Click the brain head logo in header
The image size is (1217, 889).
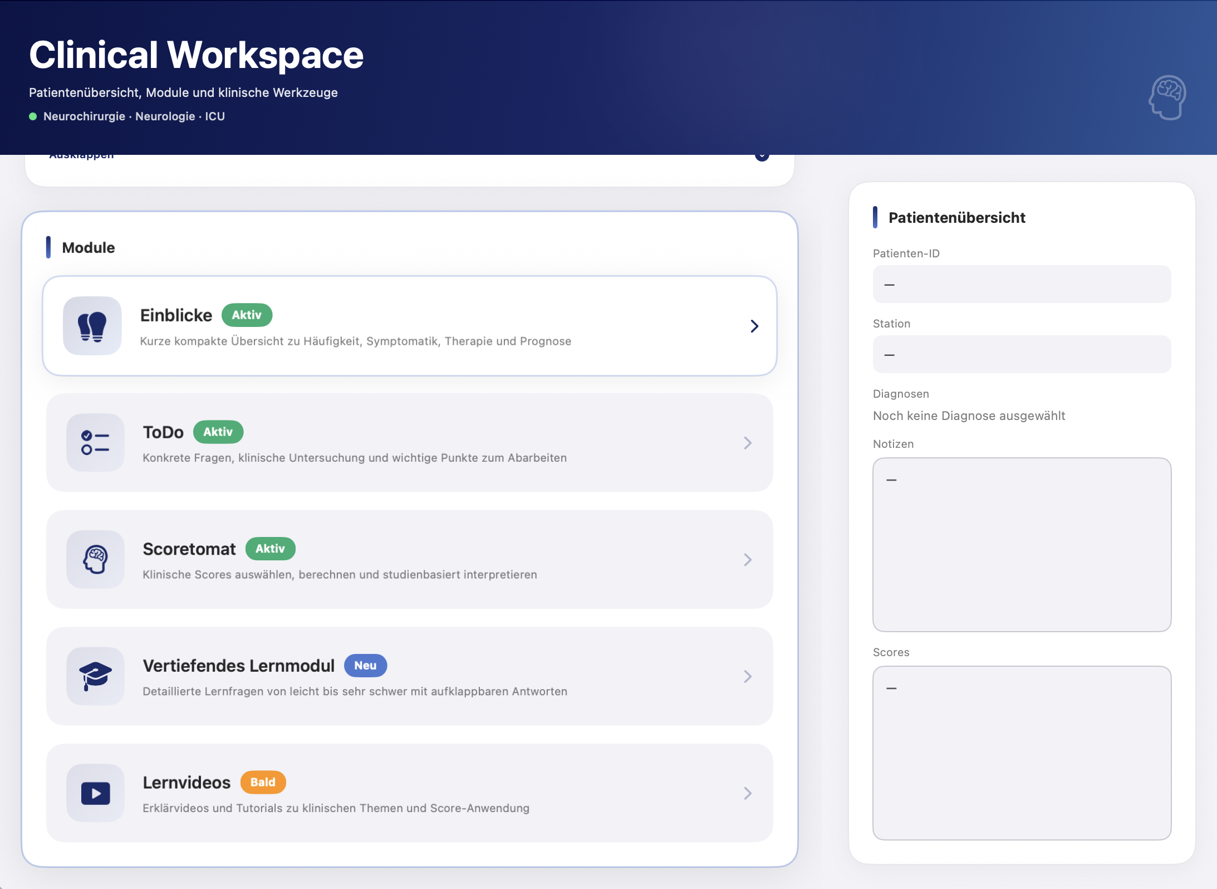(x=1167, y=97)
